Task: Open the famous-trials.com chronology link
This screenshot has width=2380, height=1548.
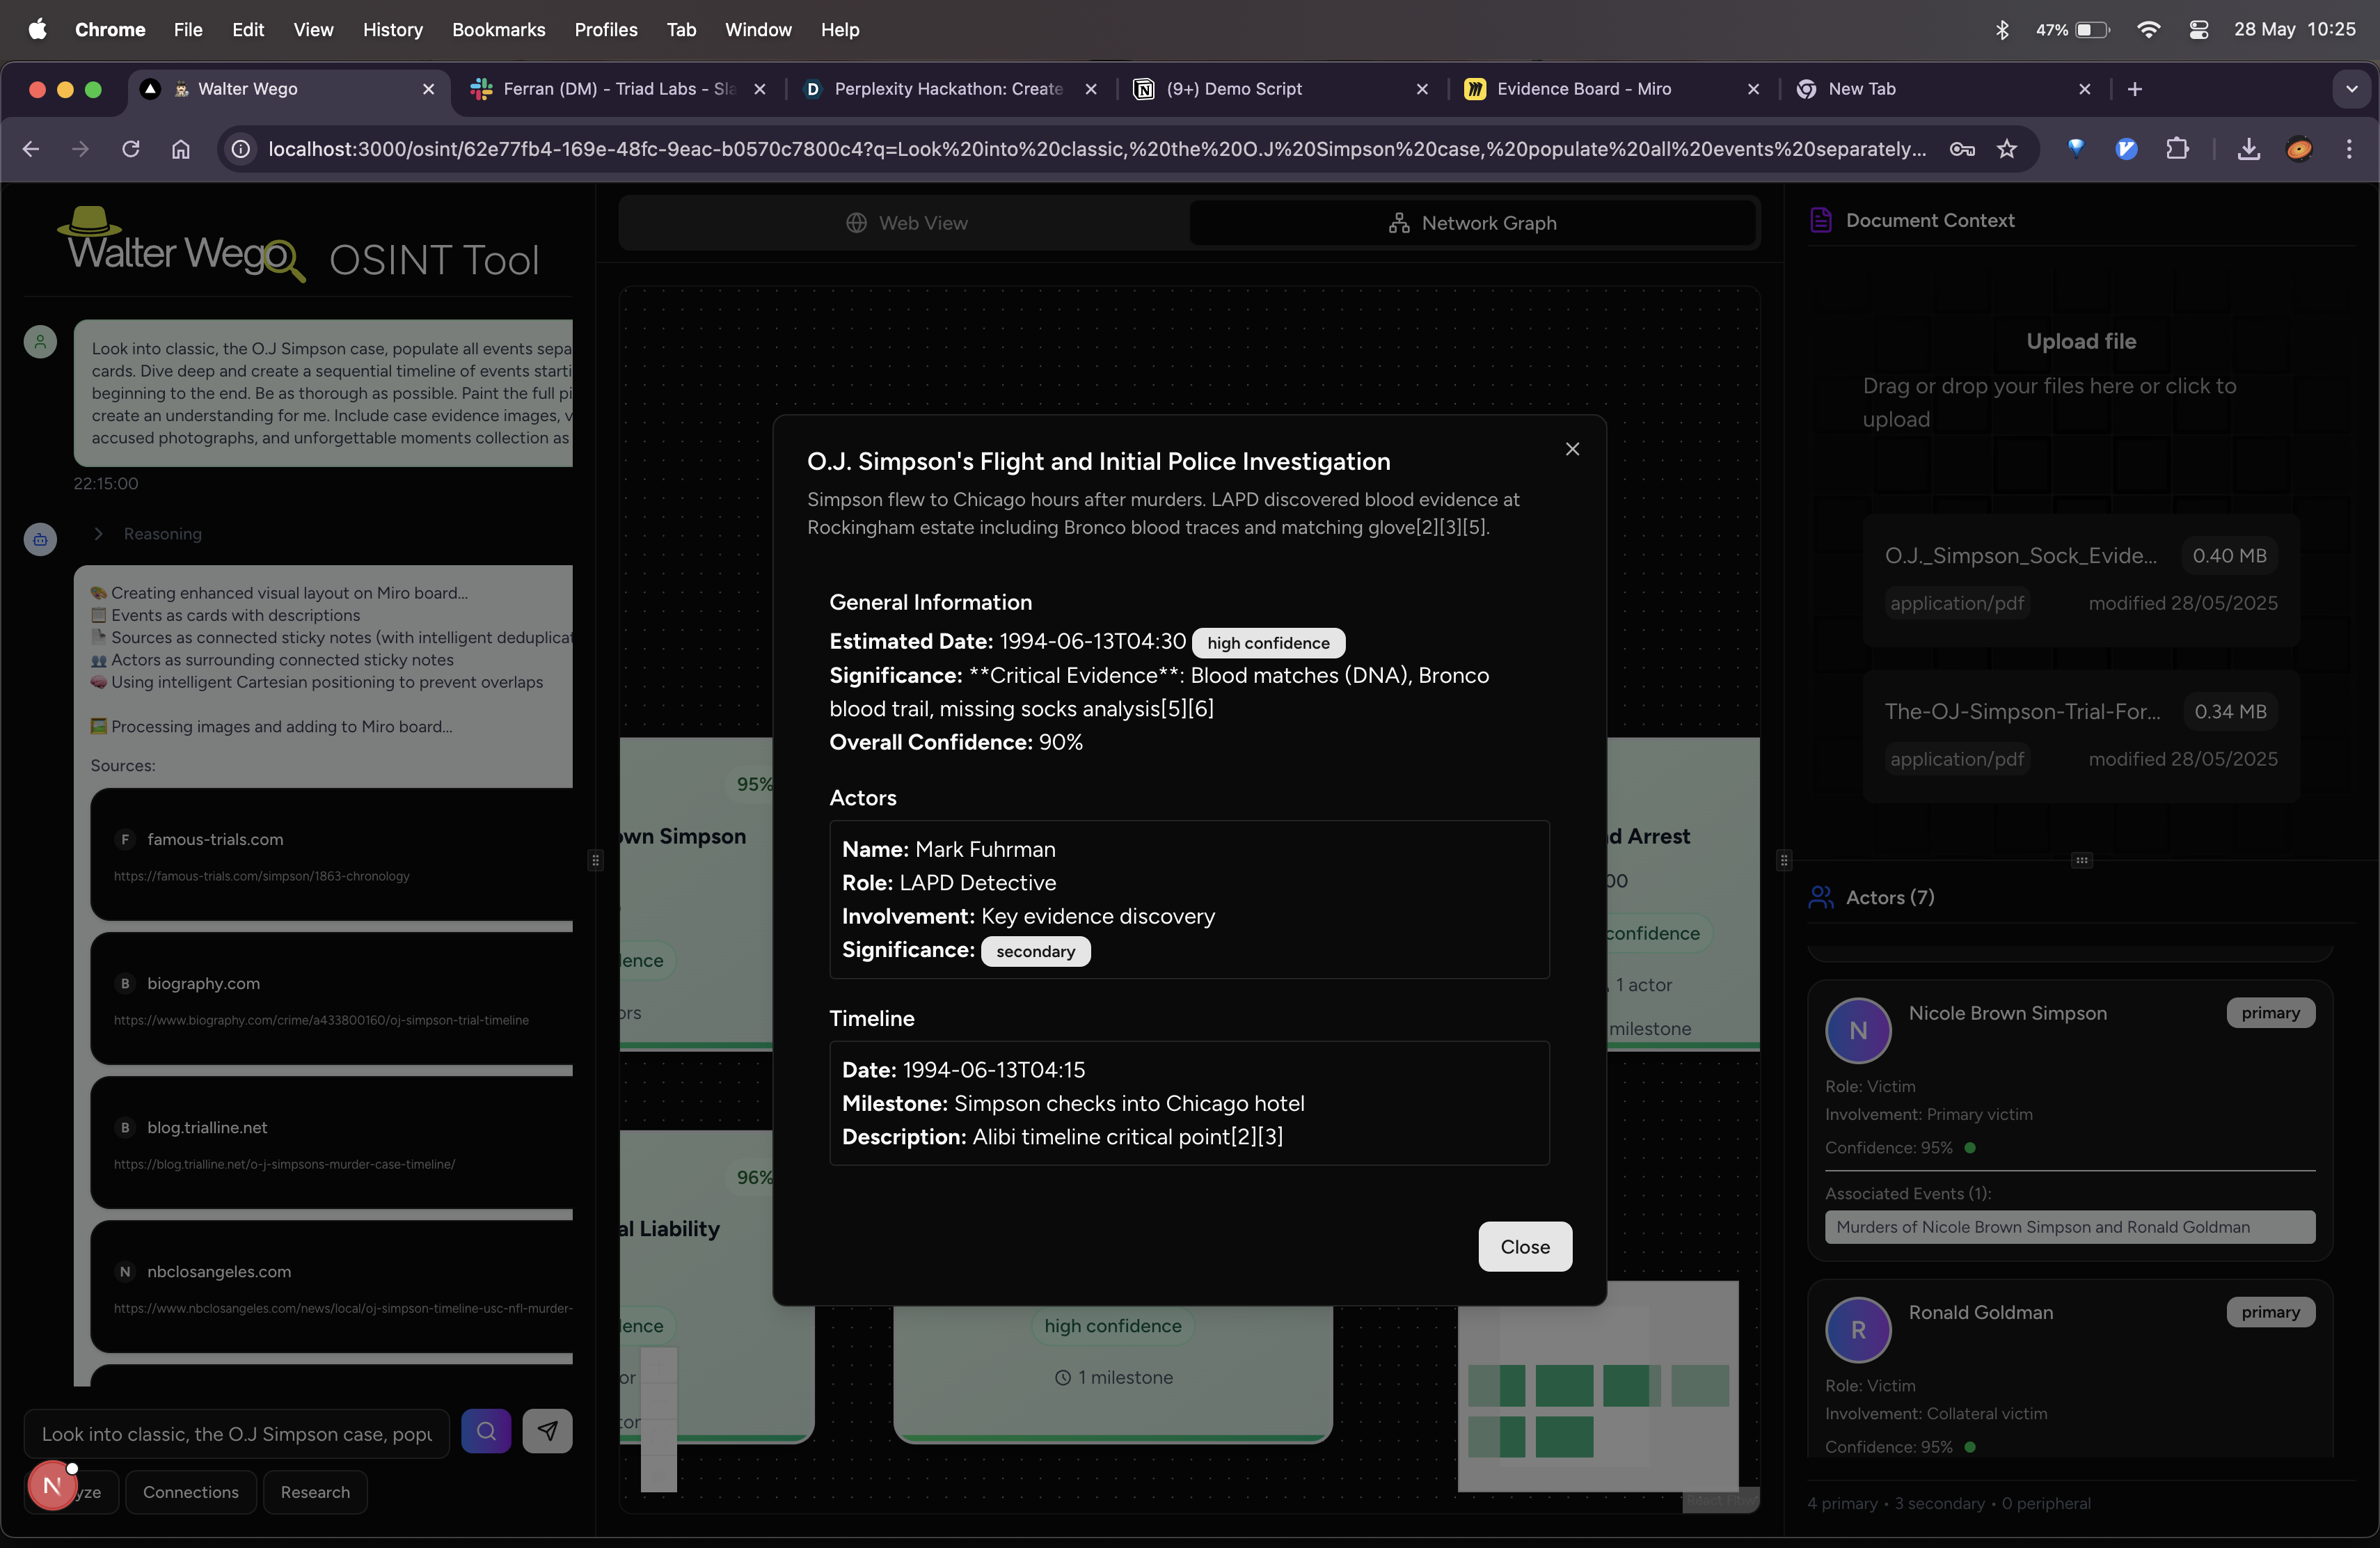Action: click(x=261, y=876)
